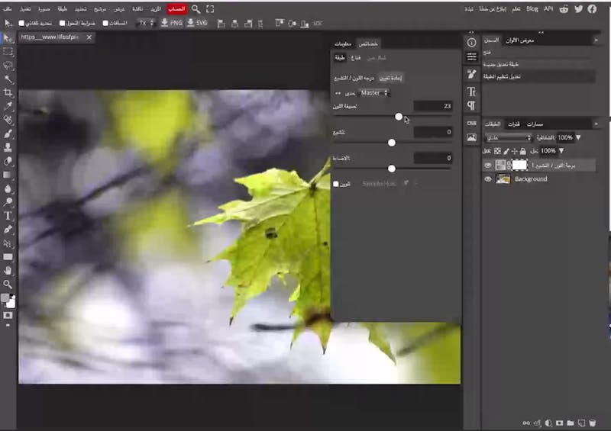The height and width of the screenshot is (431, 611).
Task: Switch to the Channels (قنوات) tab
Action: (x=514, y=124)
